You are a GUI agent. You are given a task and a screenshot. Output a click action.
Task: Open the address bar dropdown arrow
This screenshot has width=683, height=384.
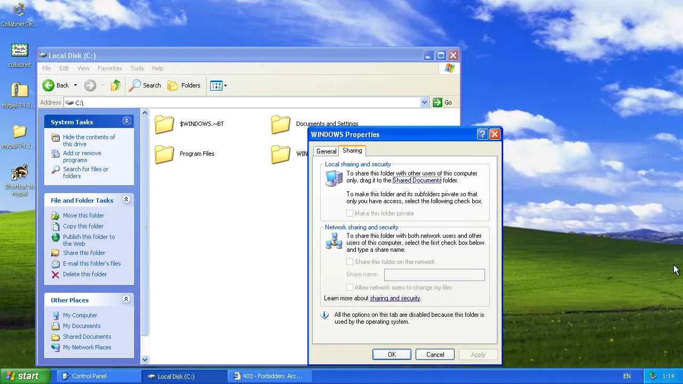pyautogui.click(x=424, y=102)
